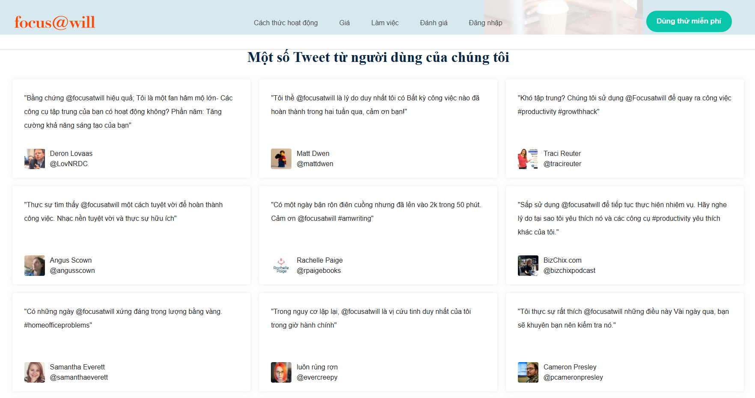
Task: Select 'Đánh giá' in the navigation
Action: pos(433,23)
